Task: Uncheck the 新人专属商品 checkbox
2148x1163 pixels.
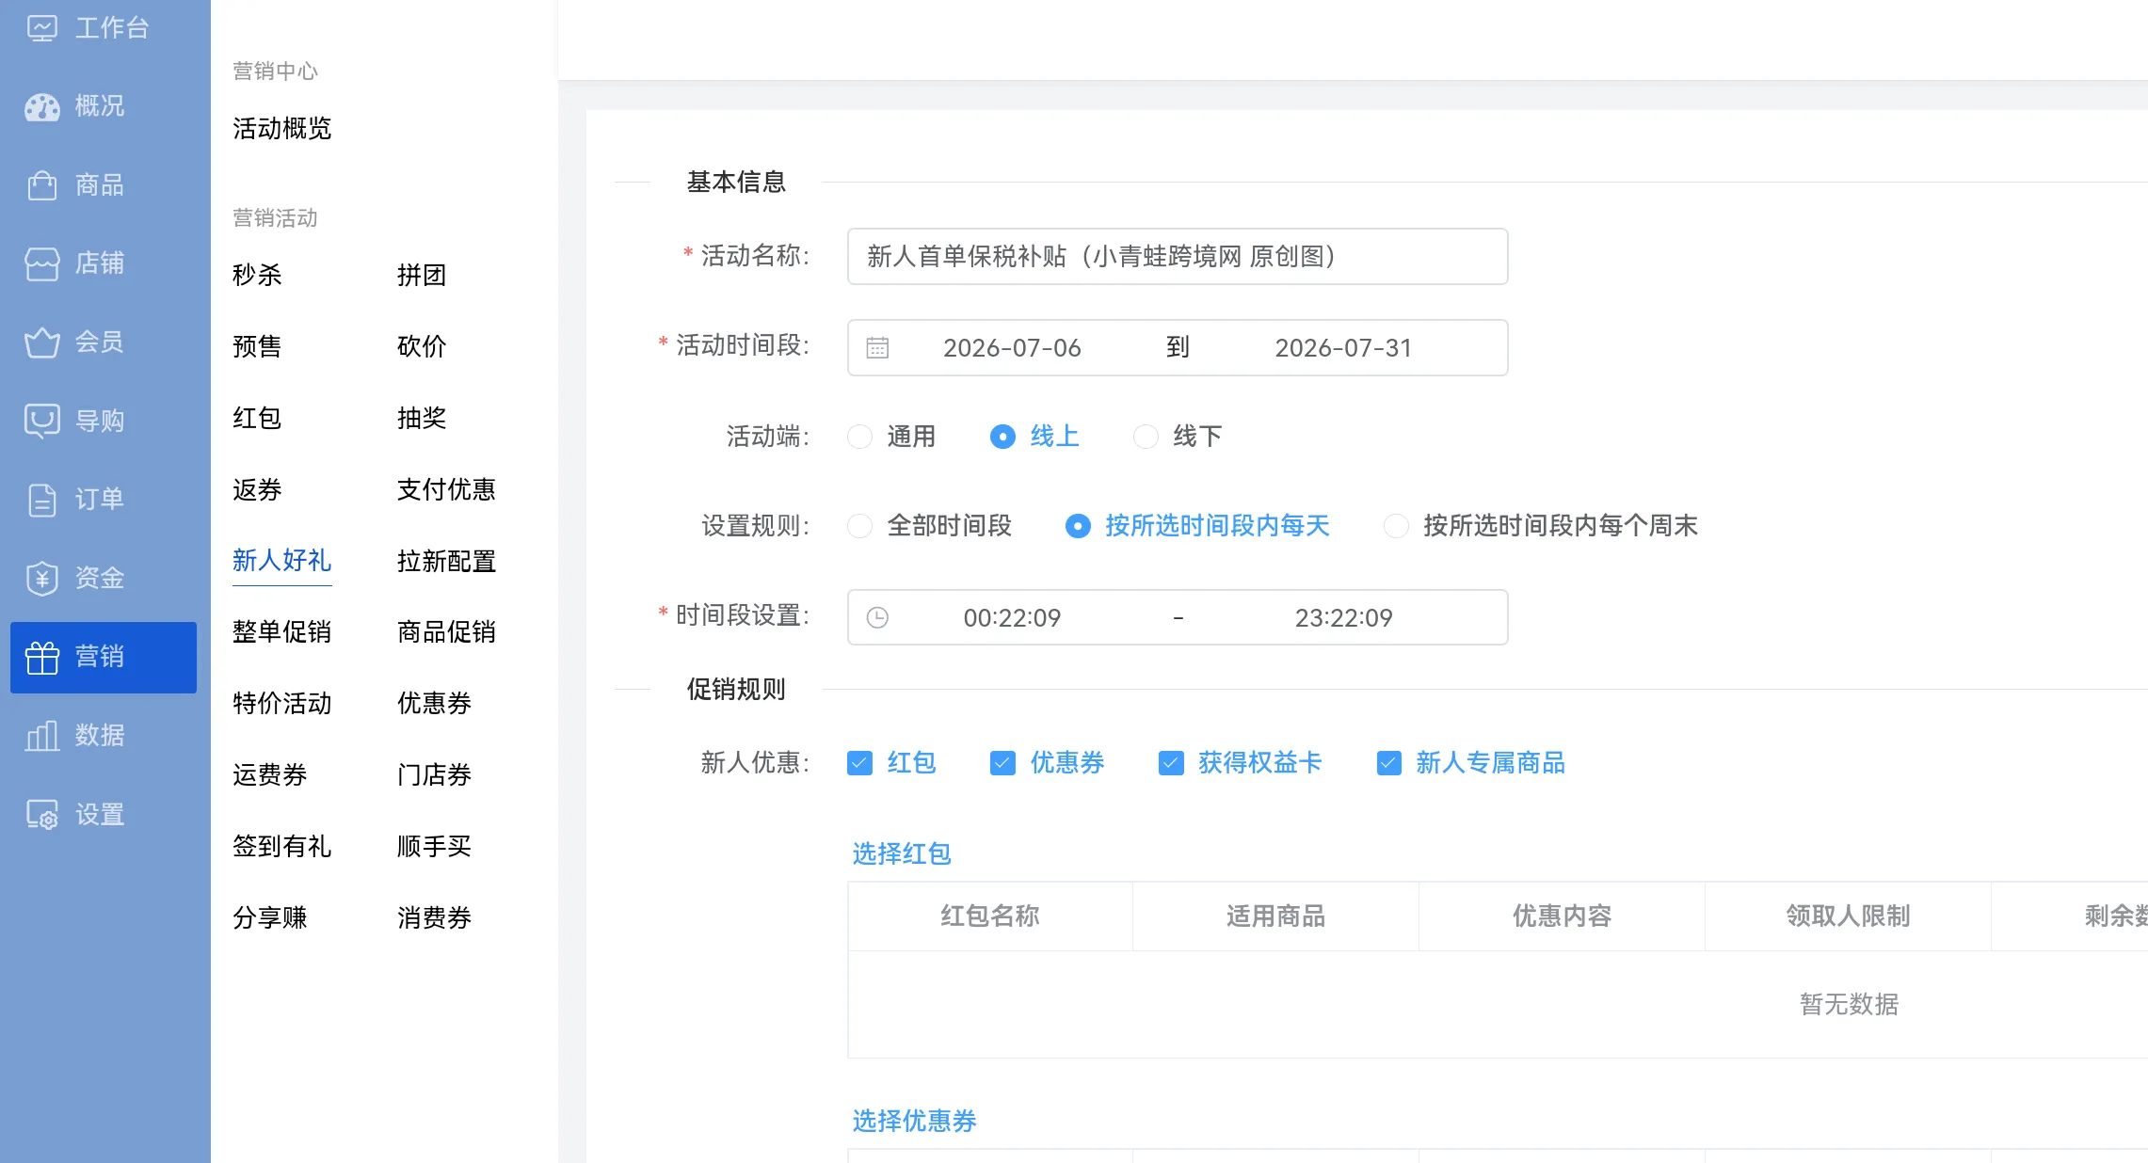Action: click(x=1388, y=763)
